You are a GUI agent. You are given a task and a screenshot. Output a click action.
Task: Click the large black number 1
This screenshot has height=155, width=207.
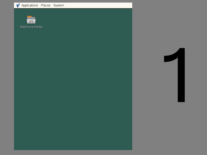(x=181, y=78)
